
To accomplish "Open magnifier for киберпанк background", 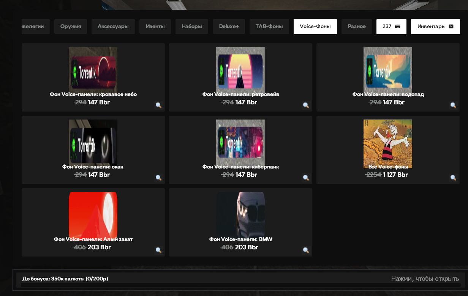I will pyautogui.click(x=306, y=178).
